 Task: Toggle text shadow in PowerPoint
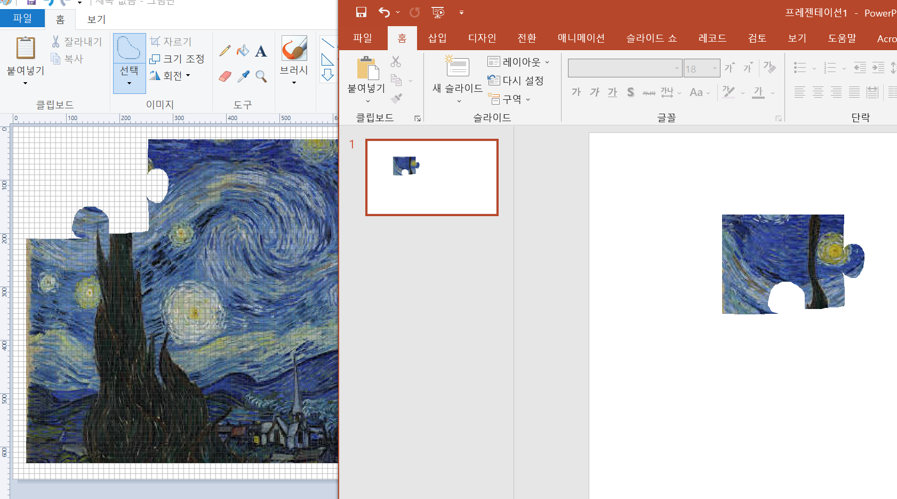(x=631, y=92)
